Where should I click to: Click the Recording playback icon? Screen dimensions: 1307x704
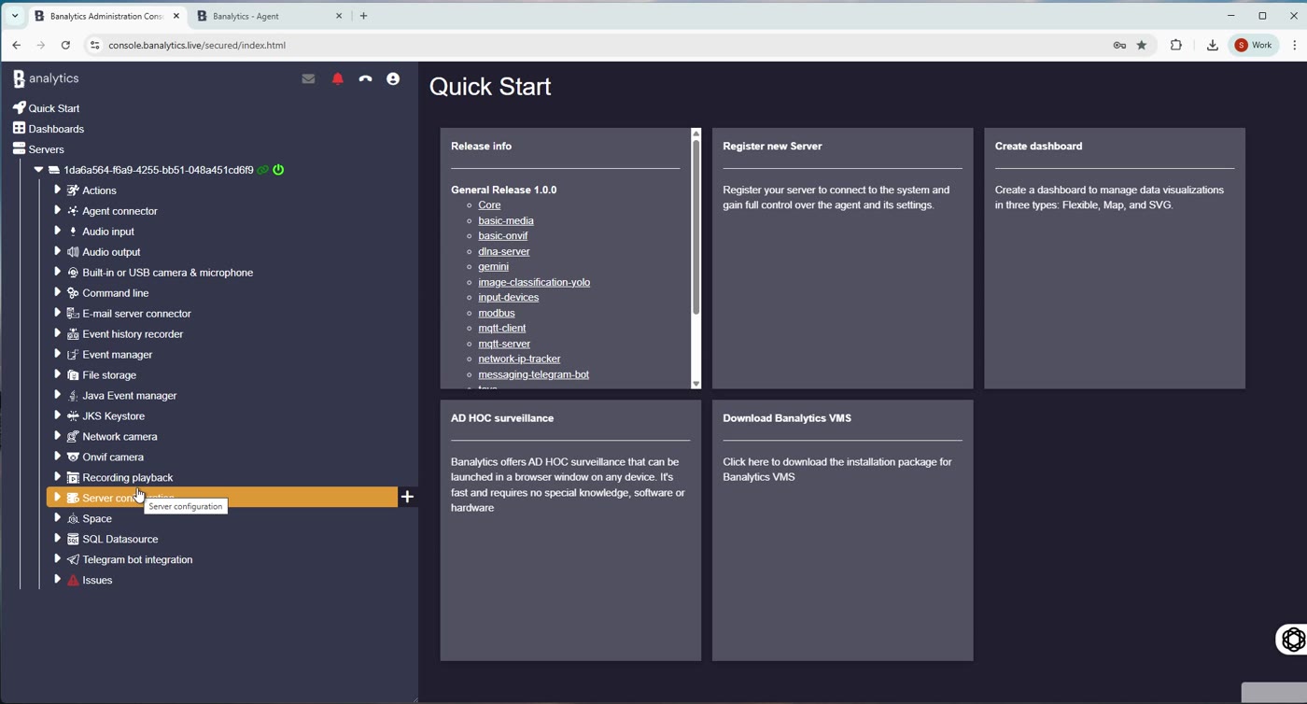73,478
